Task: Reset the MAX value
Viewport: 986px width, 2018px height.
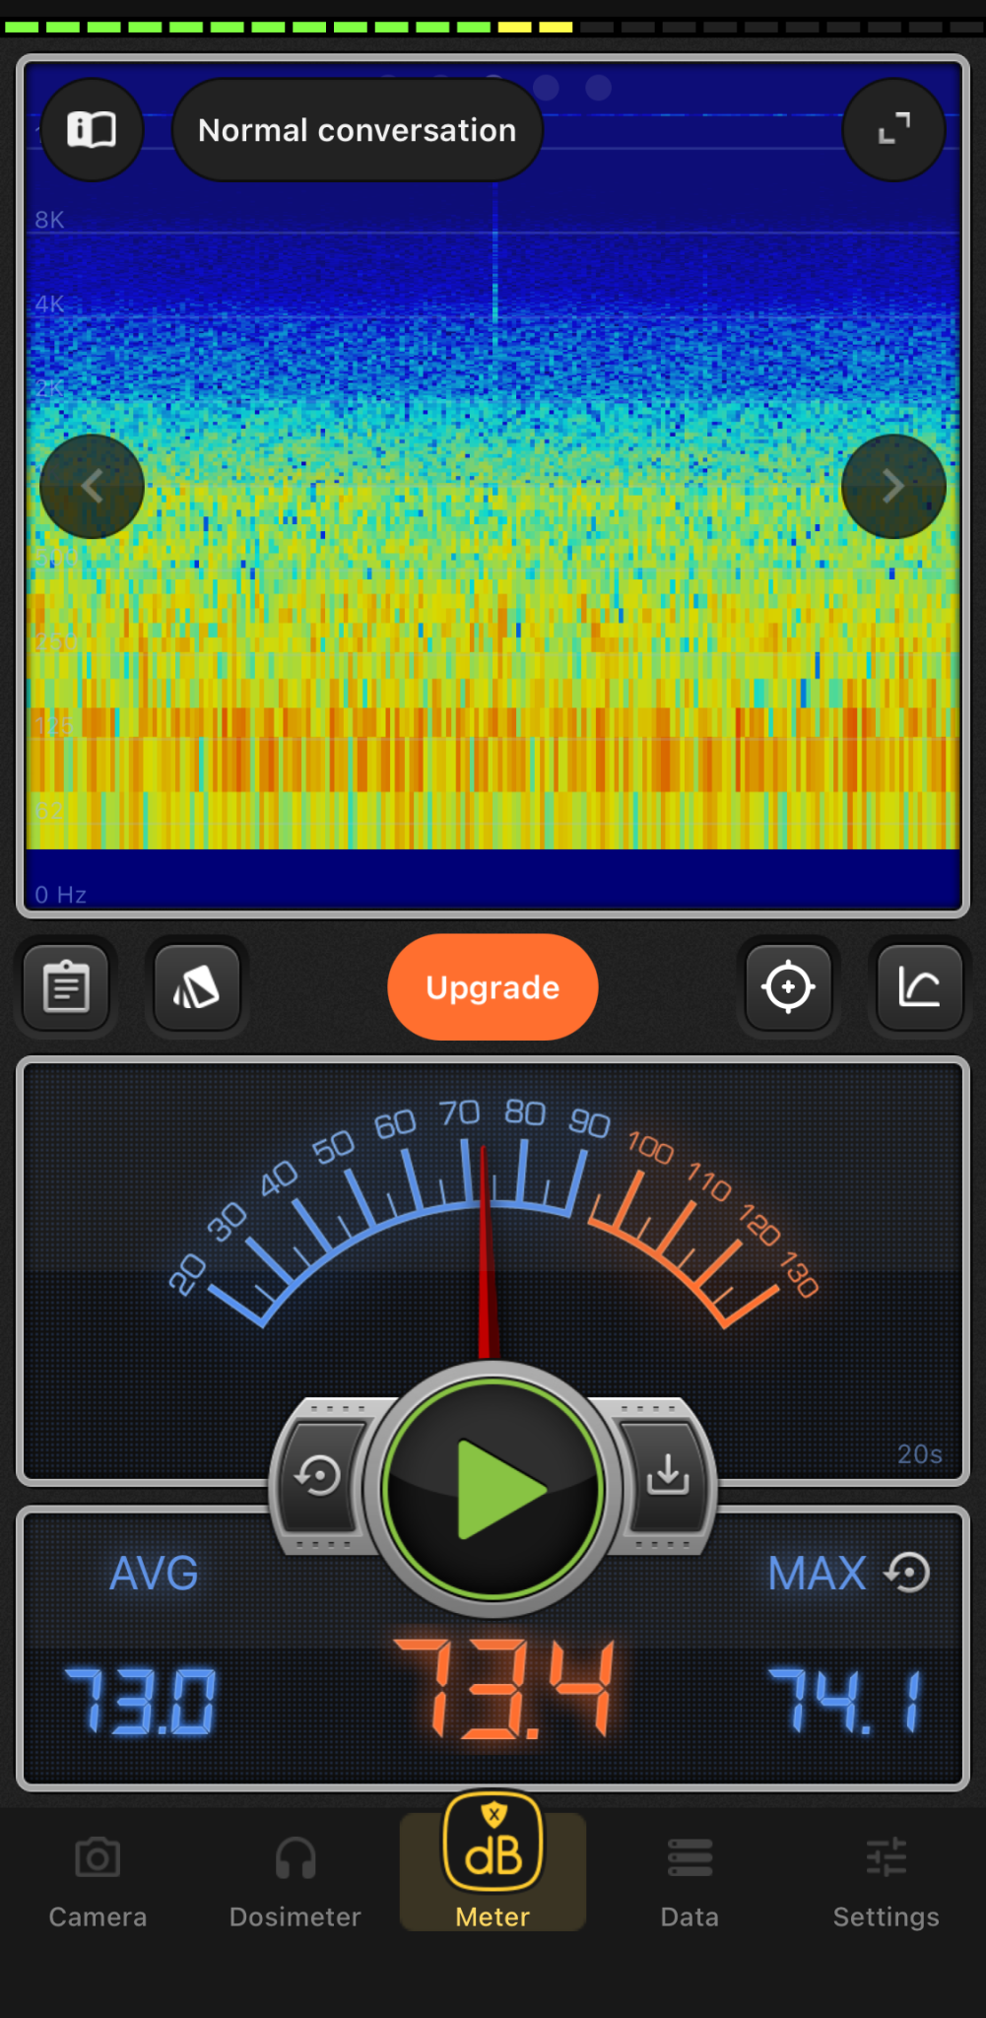Action: (x=907, y=1573)
